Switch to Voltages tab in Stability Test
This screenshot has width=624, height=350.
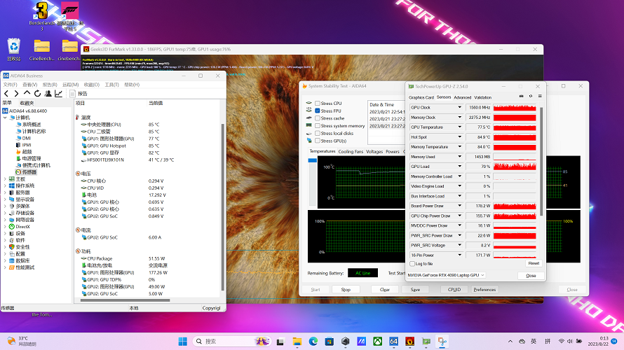[x=374, y=151]
